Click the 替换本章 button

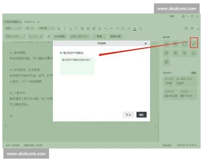pyautogui.click(x=115, y=36)
